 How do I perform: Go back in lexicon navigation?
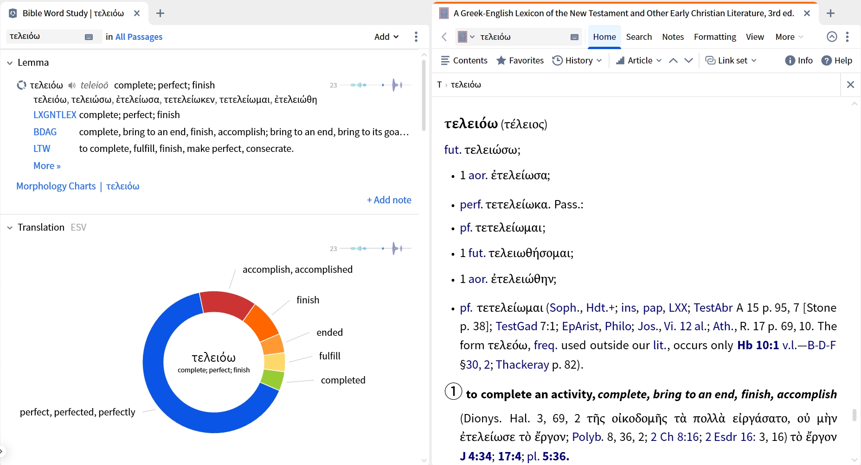tap(444, 37)
